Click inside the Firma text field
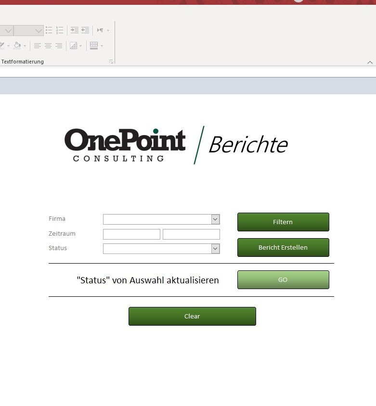Screen dimensions: 376x406 157,219
